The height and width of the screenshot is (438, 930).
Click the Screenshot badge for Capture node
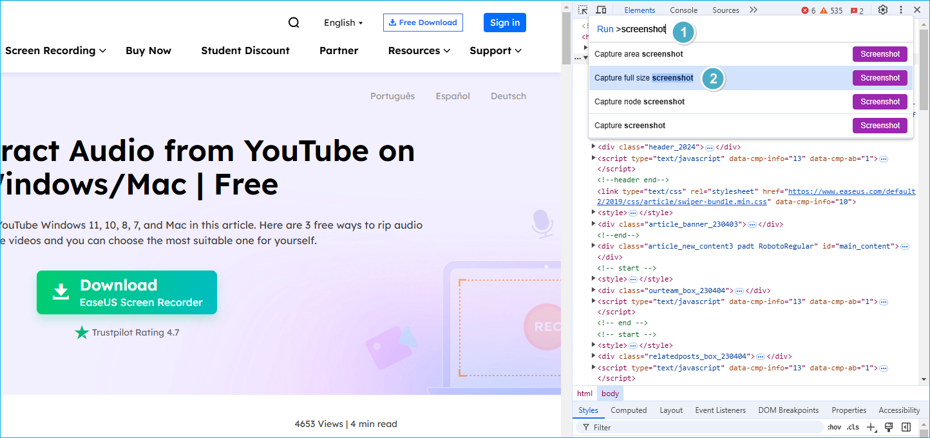880,102
